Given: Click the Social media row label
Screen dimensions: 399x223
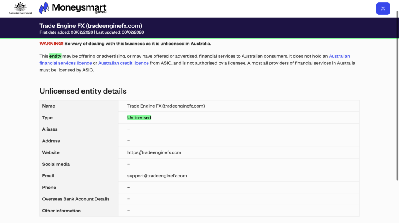Looking at the screenshot, I should (56, 164).
